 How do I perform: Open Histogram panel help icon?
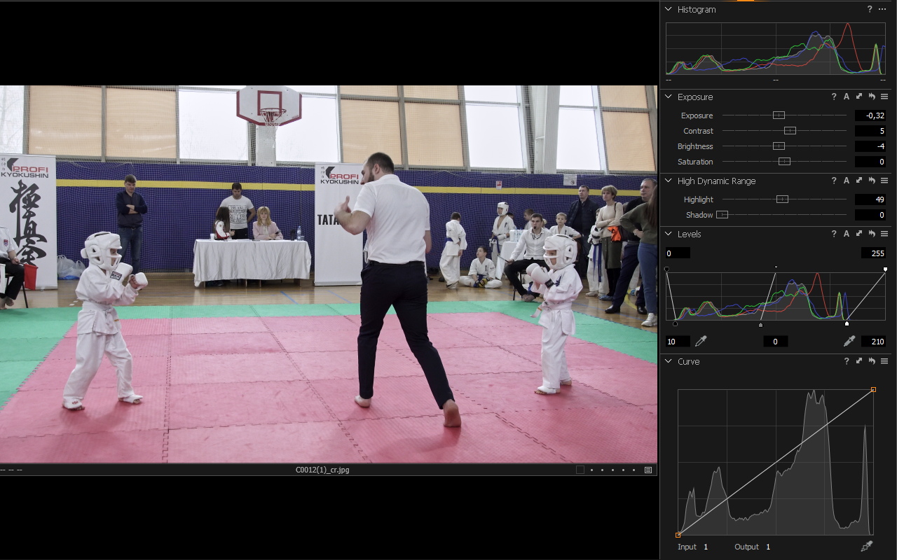(x=870, y=9)
